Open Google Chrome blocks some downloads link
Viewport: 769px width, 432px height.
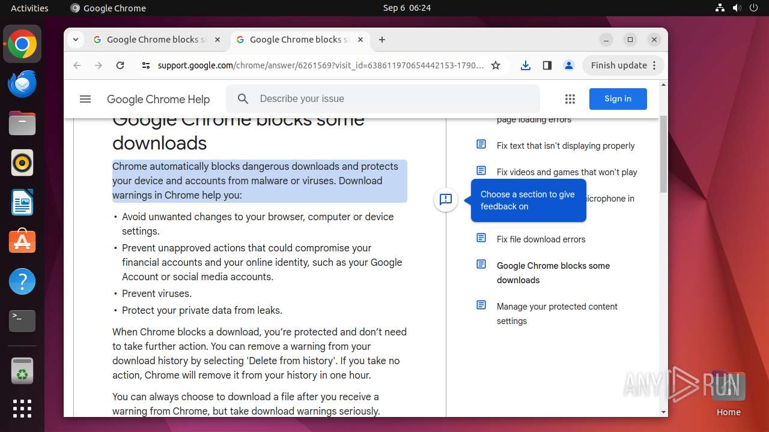tap(553, 273)
